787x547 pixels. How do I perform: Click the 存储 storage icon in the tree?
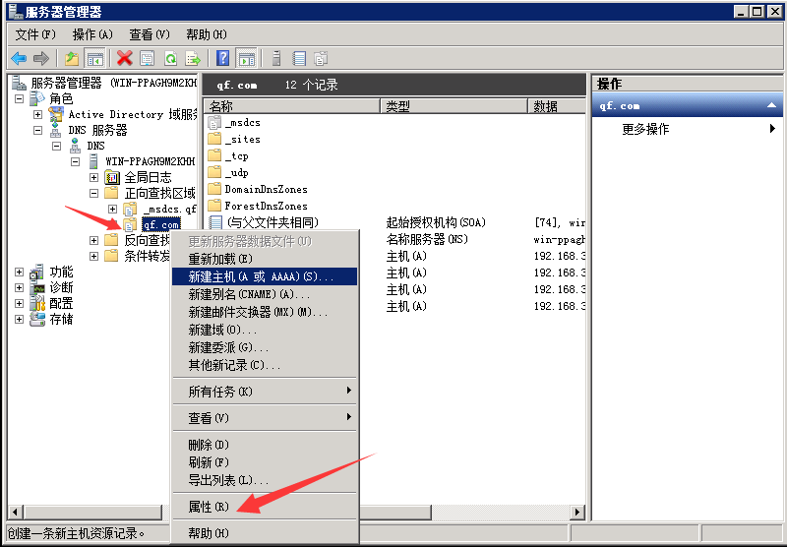[37, 319]
